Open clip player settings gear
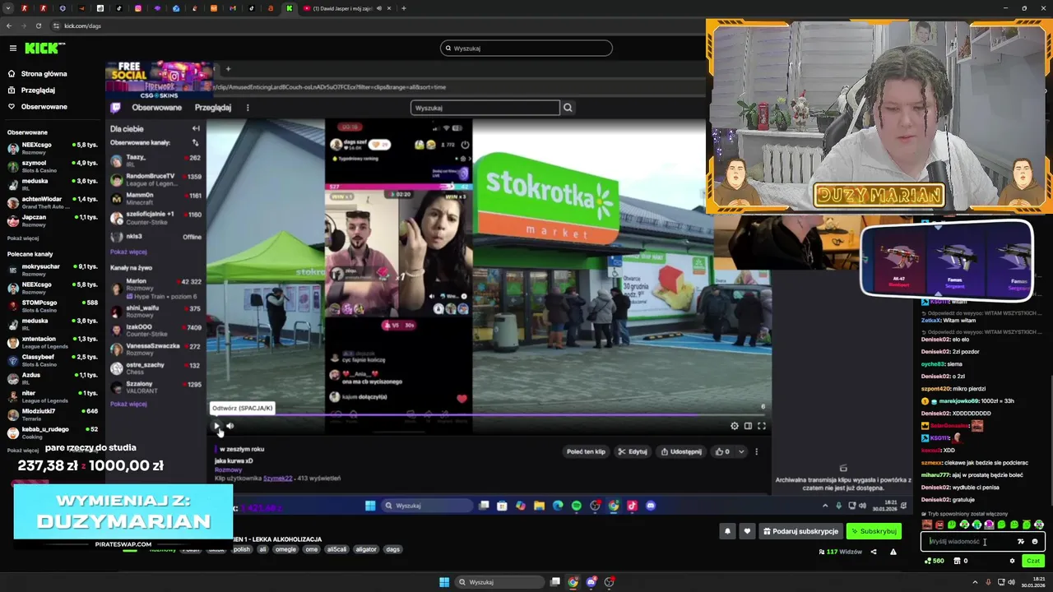 coord(735,426)
